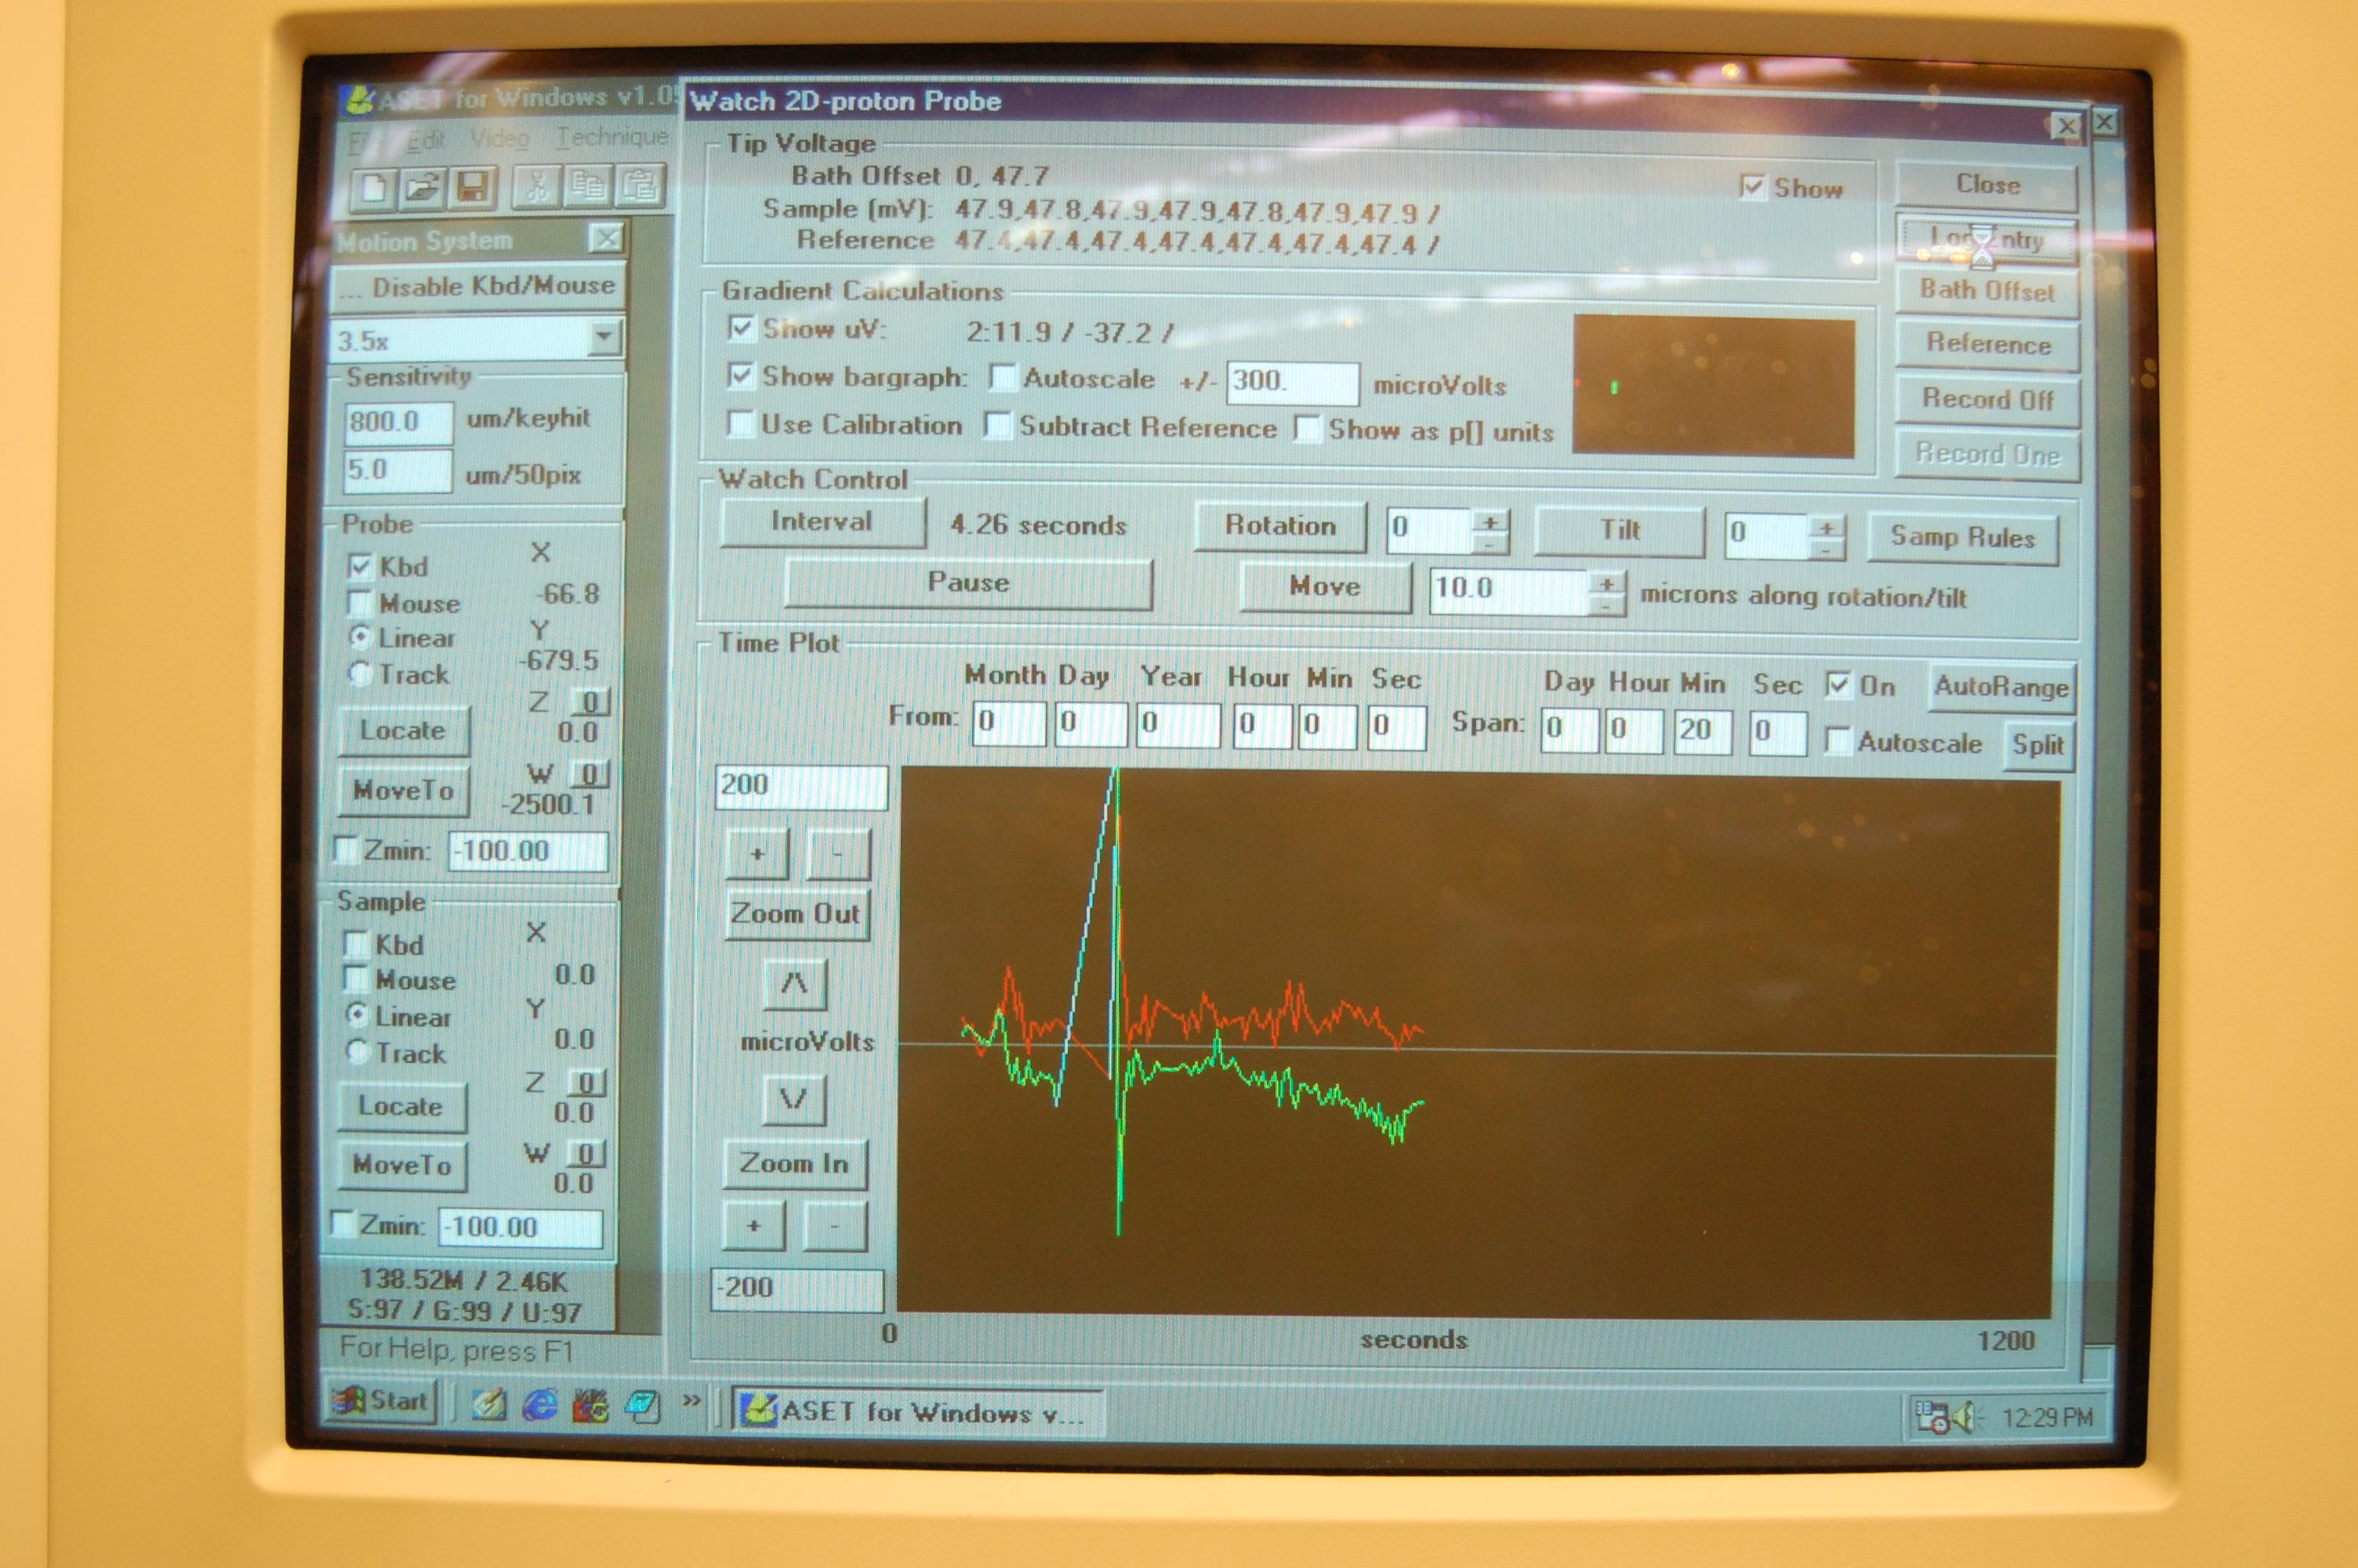The width and height of the screenshot is (2358, 1568).
Task: Click the New file toolbar icon
Action: pyautogui.click(x=373, y=189)
